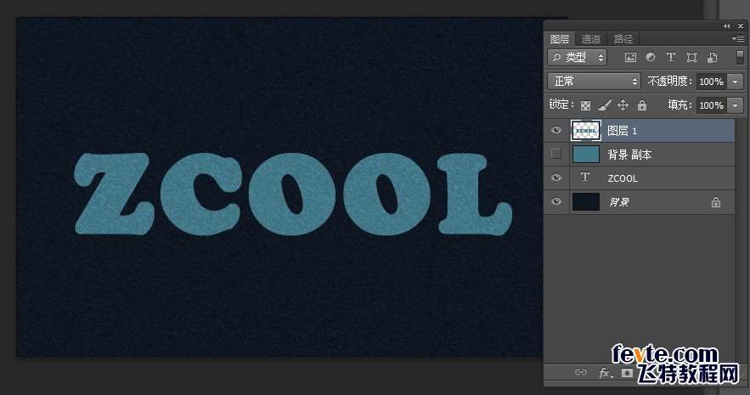Click the pixel layer filter icon
This screenshot has height=395, width=750.
pos(630,58)
